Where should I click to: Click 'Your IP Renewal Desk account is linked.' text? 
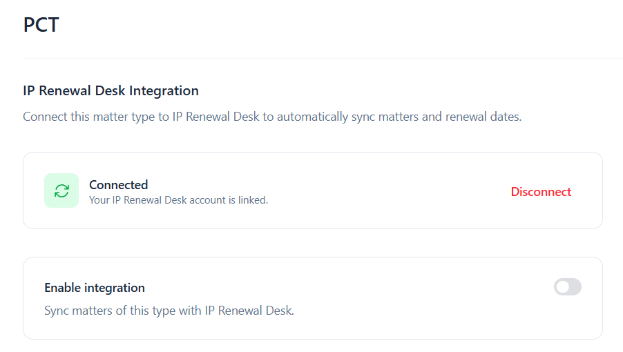(178, 200)
